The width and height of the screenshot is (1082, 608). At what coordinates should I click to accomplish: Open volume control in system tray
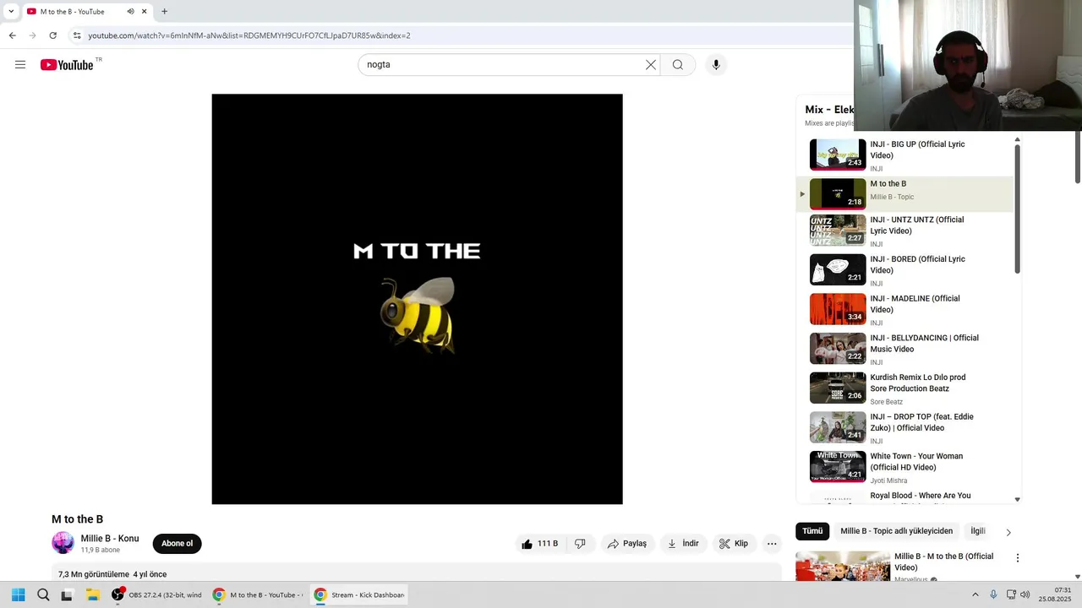(1025, 594)
